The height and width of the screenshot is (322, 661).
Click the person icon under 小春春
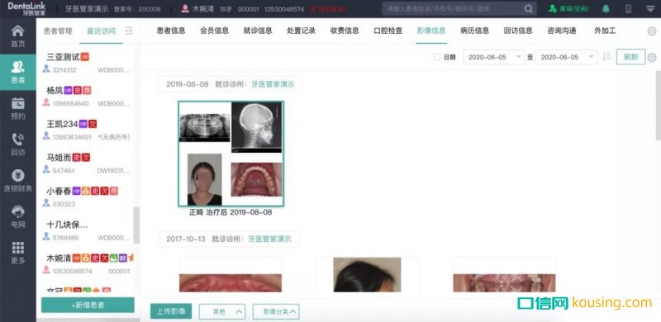pyautogui.click(x=46, y=203)
